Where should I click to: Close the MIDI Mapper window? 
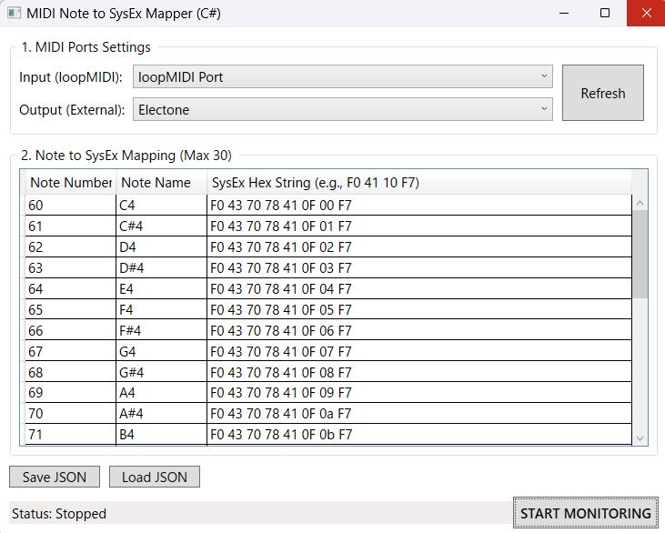646,13
